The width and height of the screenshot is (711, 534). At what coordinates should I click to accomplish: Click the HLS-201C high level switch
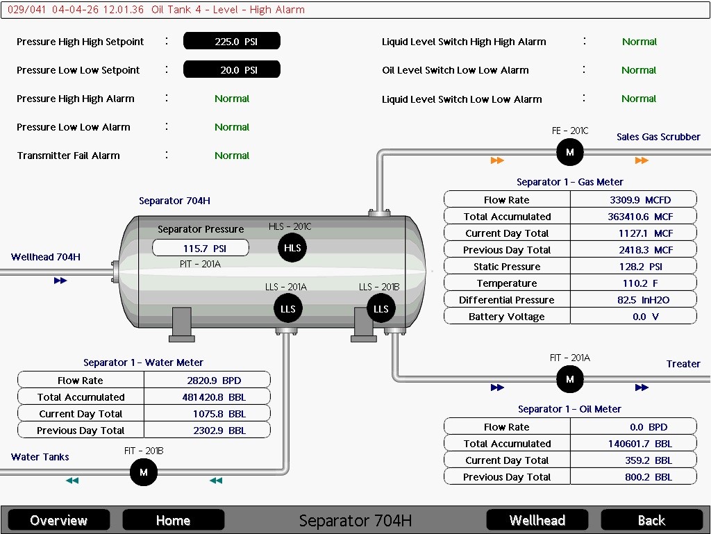click(x=292, y=248)
